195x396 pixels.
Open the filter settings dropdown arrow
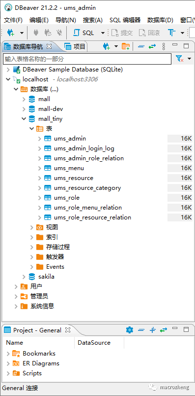(x=189, y=59)
